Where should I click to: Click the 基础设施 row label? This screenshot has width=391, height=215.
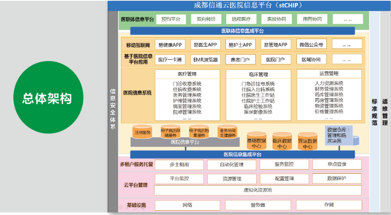[136, 205]
